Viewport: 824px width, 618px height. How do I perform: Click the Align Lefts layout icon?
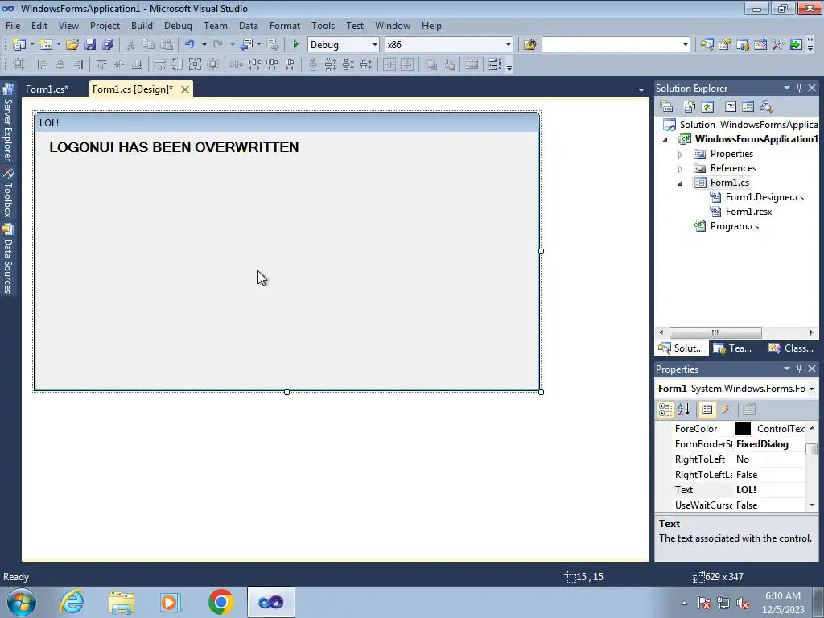[x=43, y=64]
